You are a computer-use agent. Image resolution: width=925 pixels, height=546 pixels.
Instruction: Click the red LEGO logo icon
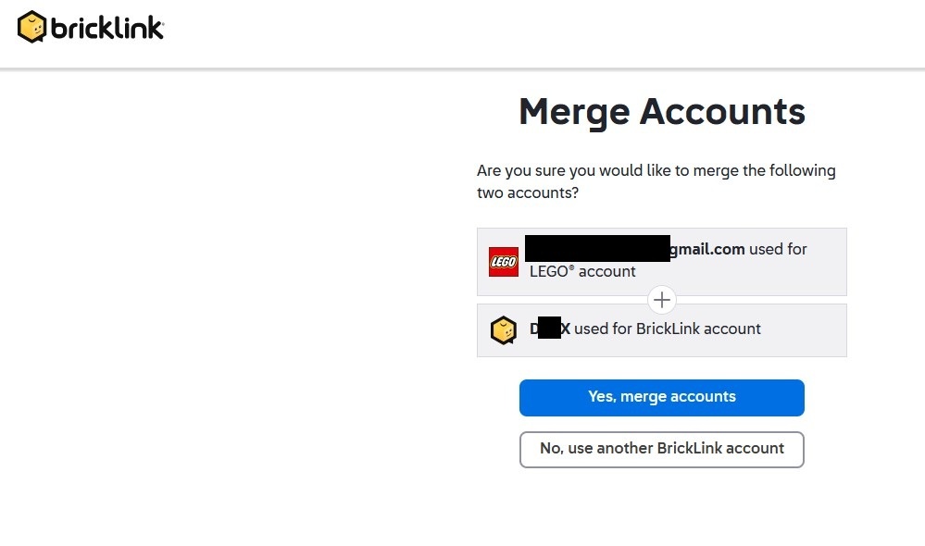point(504,262)
